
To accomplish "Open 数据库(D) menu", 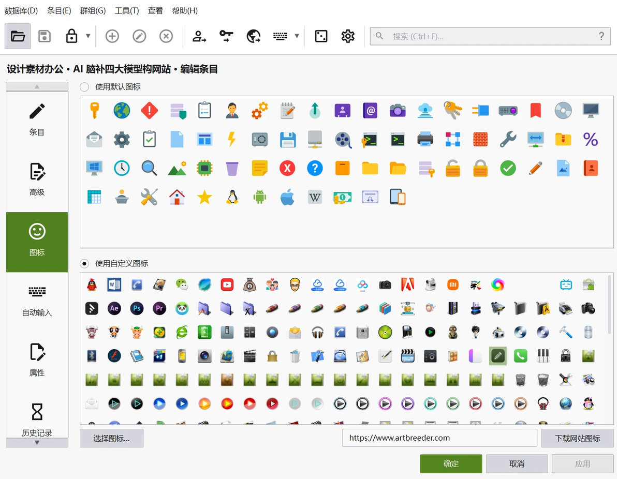I will pos(21,11).
